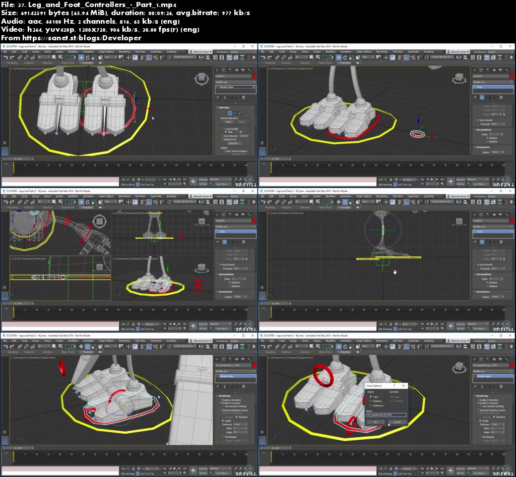Toggle Enable In Viewport, 00:08:02 frame

(x=478, y=403)
